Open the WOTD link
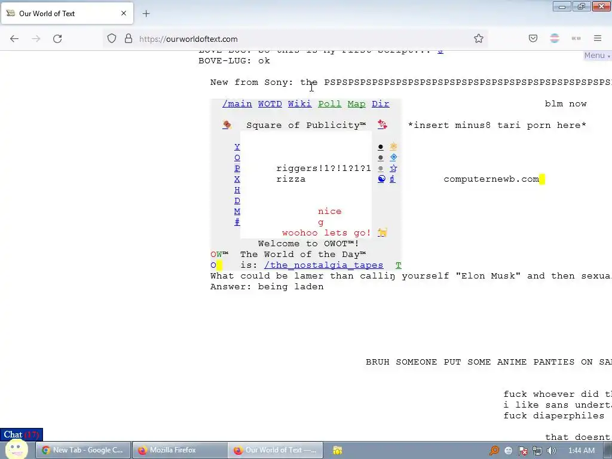The width and height of the screenshot is (612, 459). click(x=270, y=104)
